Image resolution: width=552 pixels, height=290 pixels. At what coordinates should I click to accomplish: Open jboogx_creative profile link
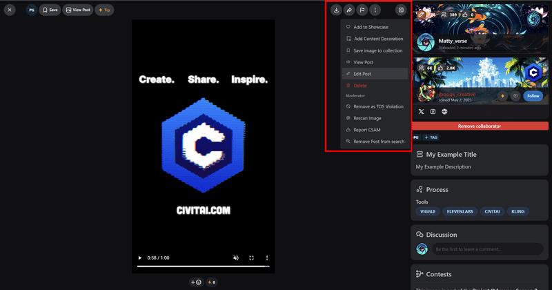click(x=457, y=95)
